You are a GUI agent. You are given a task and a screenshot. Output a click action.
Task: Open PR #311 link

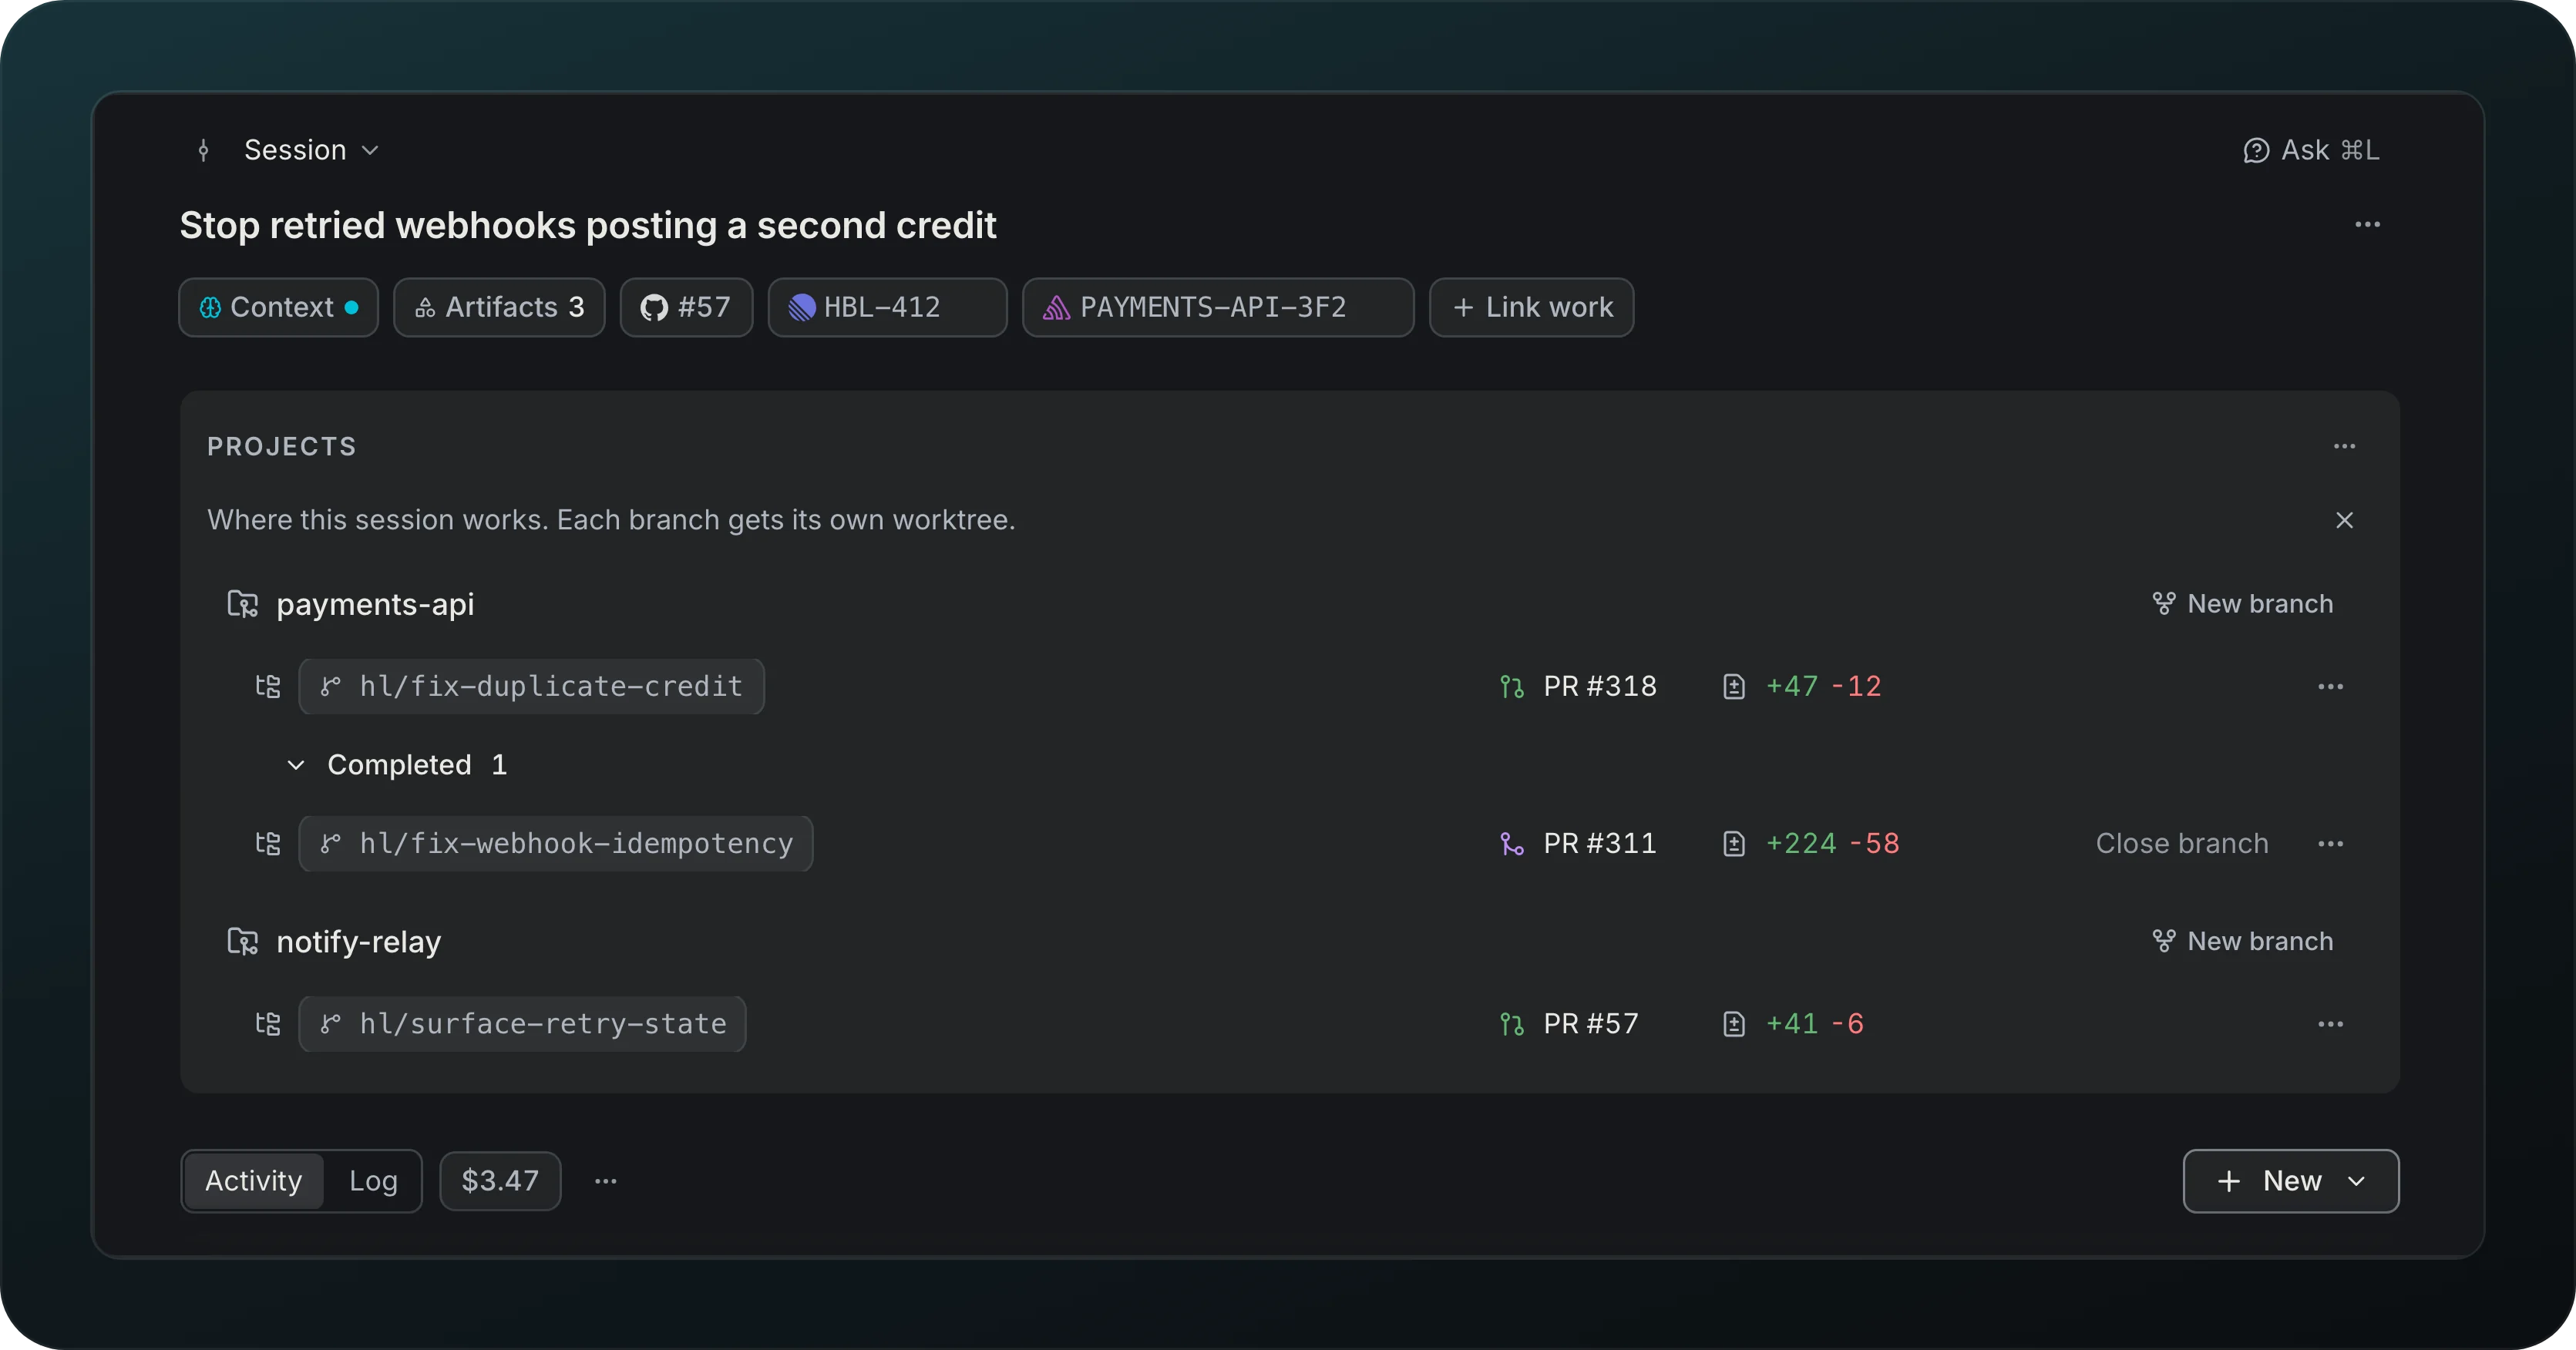pyautogui.click(x=1599, y=844)
